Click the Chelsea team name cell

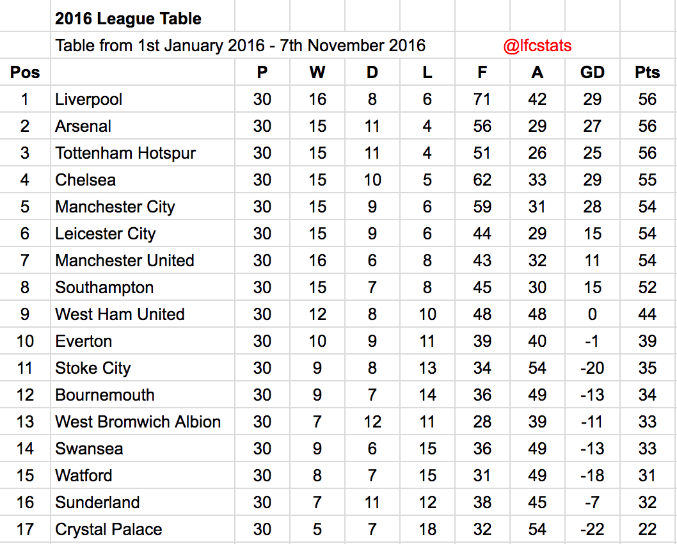[143, 180]
